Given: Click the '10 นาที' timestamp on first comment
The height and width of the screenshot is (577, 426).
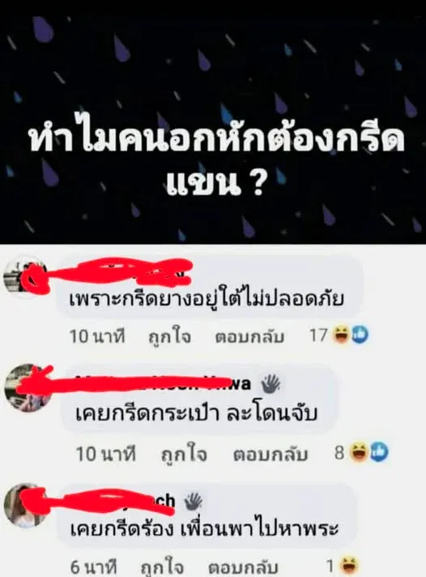Looking at the screenshot, I should pyautogui.click(x=97, y=336).
